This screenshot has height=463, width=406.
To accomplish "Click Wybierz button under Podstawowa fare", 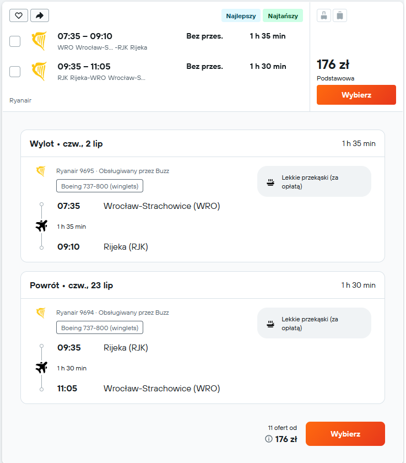I will (356, 95).
